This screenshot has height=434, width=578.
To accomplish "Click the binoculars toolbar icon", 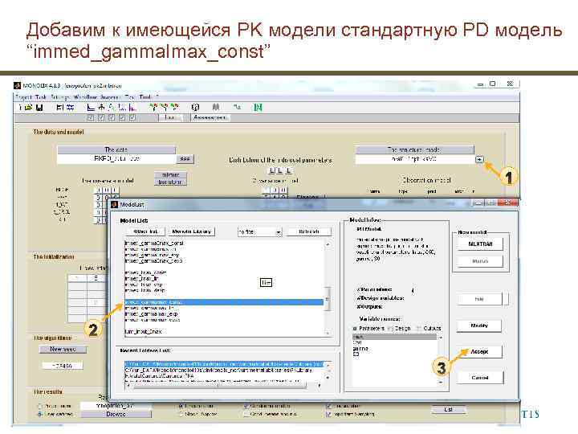I will click(x=216, y=107).
